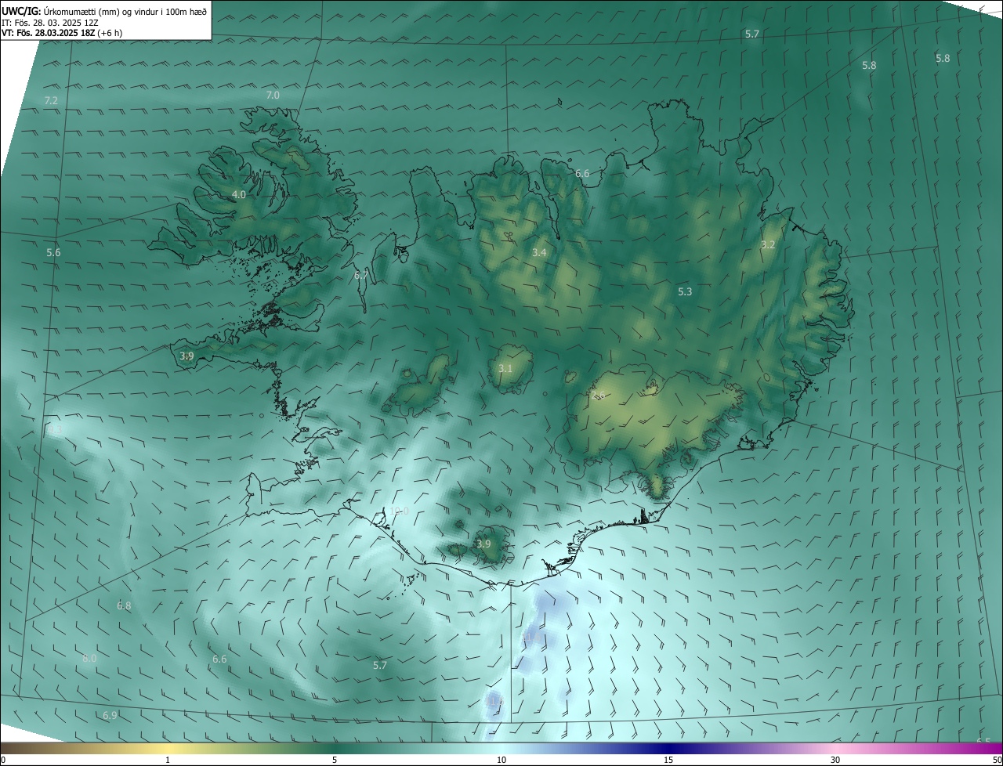Image resolution: width=1003 pixels, height=766 pixels.
Task: Click the colorbar tick label 30
Action: 835,760
